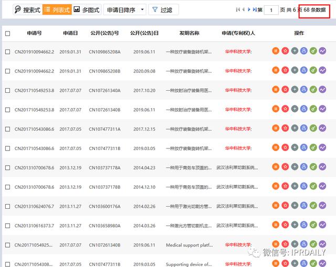336x267 pixels.
Task: Click publication number CN107261340A
Action: point(104,90)
